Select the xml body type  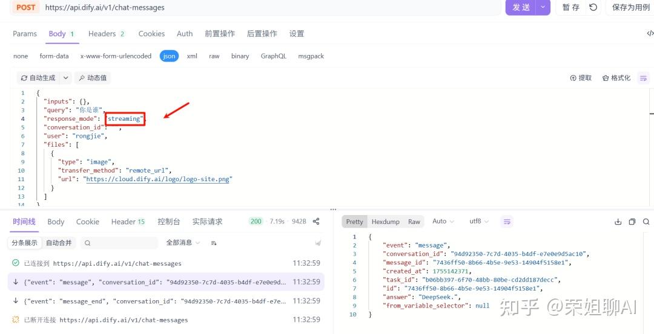(192, 56)
